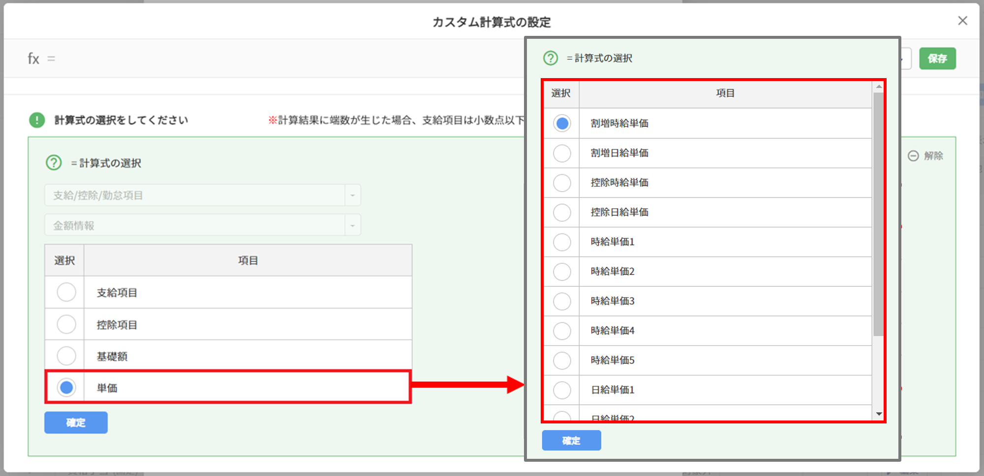Click the arrow of 金額情報 combo box

click(x=352, y=225)
